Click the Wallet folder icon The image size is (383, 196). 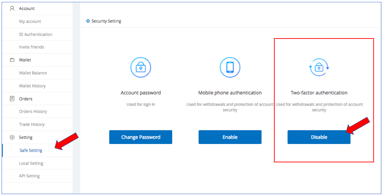pos(12,60)
